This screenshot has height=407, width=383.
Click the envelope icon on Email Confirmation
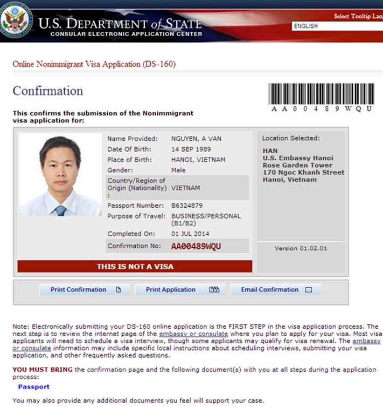(x=308, y=290)
